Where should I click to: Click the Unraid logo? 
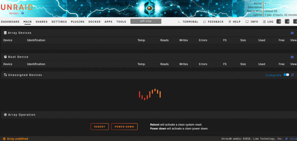(17, 7)
